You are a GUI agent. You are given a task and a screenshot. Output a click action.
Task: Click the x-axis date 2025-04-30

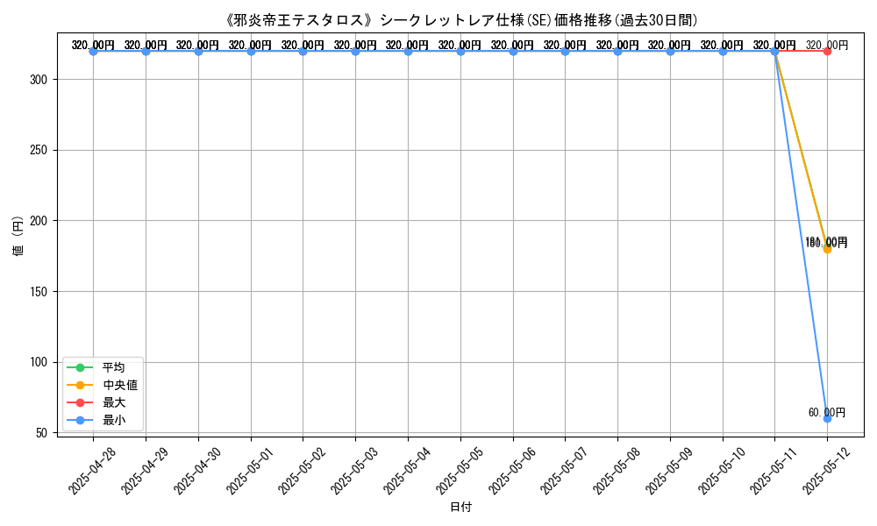click(196, 471)
